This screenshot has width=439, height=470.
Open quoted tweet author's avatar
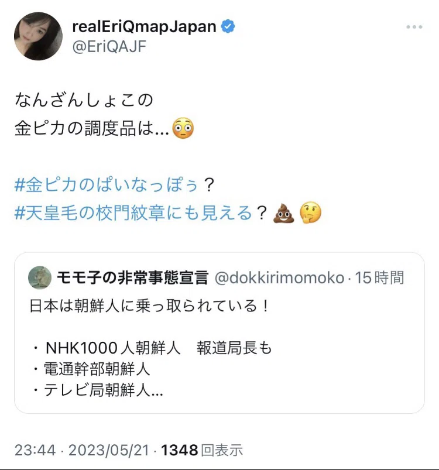click(40, 277)
